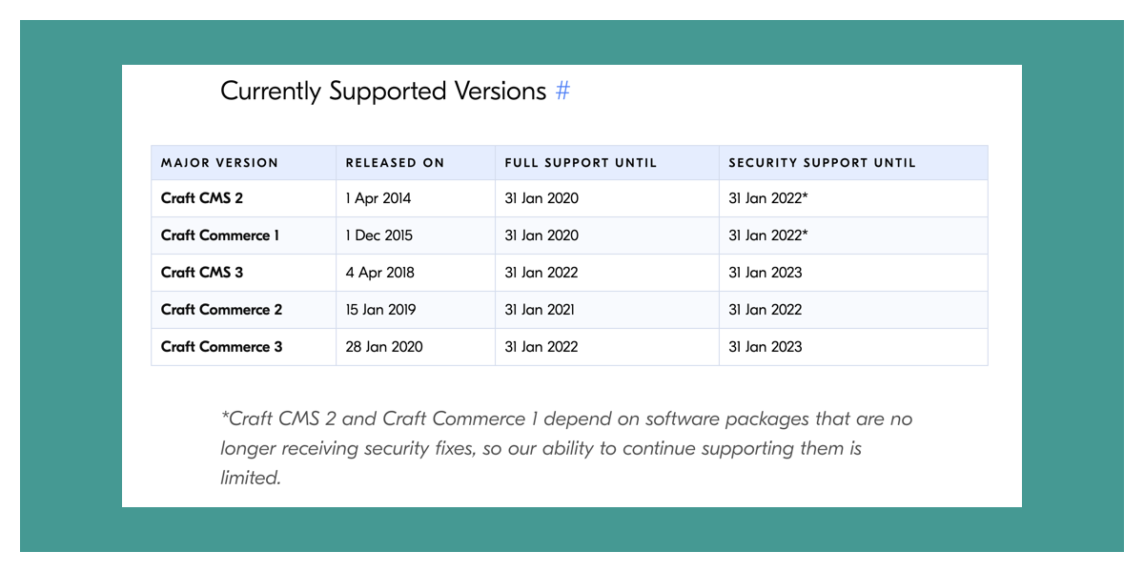Click Craft CMS 2 security date with asterisk
This screenshot has width=1144, height=572.
(768, 198)
